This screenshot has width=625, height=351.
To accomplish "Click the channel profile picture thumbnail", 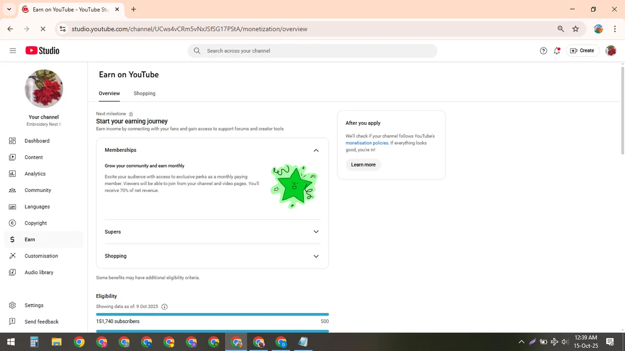I will click(x=44, y=89).
